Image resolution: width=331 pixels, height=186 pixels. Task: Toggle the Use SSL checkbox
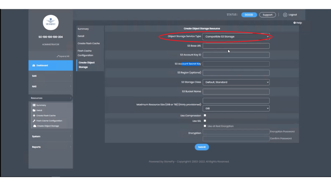[205, 121]
